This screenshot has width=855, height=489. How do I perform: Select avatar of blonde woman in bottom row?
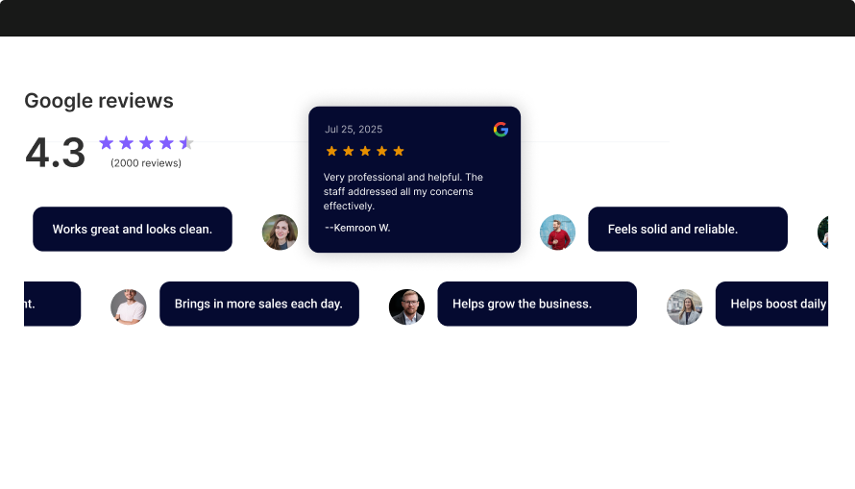(x=684, y=306)
